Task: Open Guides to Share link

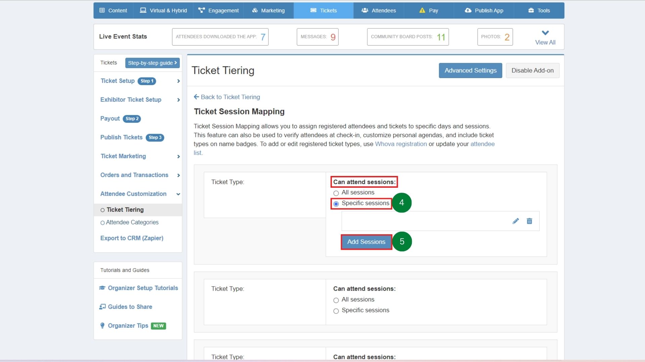Action: coord(130,307)
